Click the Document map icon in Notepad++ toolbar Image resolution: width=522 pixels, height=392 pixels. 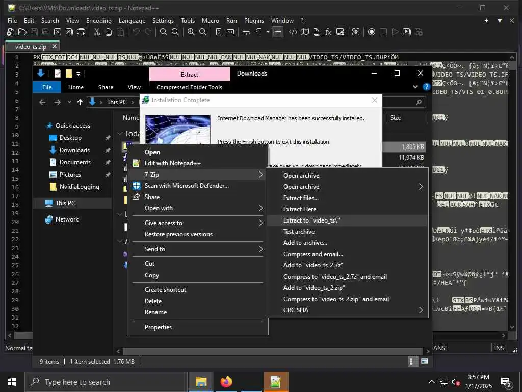(x=305, y=32)
